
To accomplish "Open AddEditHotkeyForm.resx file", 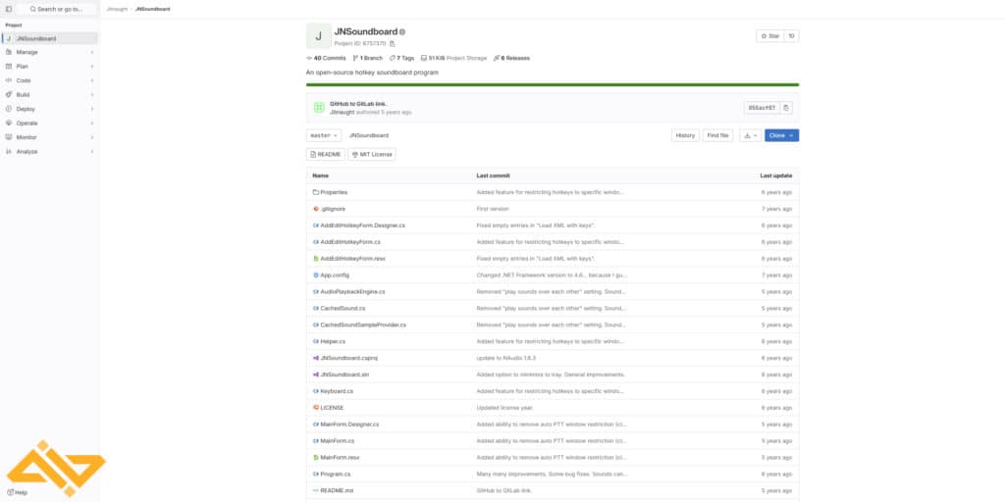I will pyautogui.click(x=352, y=259).
